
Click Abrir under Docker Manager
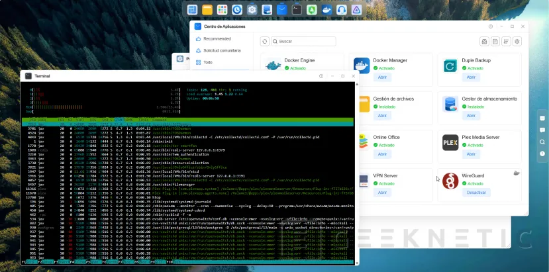[382, 77]
